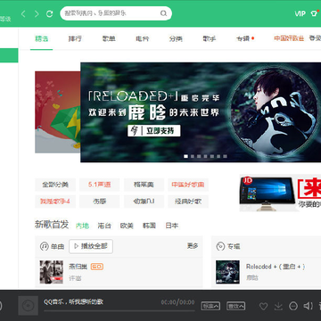Image resolution: width=321 pixels, height=321 pixels.
Task: Refresh the page with the reload icon
Action: pos(50,13)
